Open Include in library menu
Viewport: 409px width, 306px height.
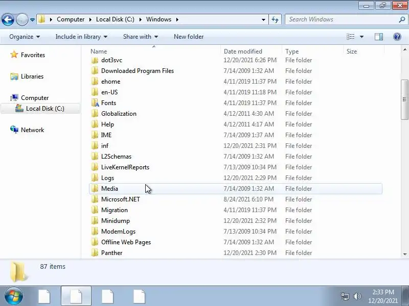coord(81,37)
